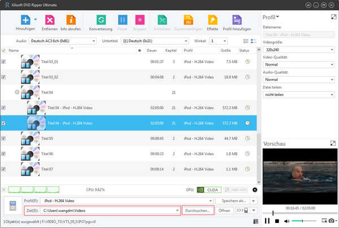The height and width of the screenshot is (228, 339).
Task: Click the Info abrufen icon
Action: 71,20
